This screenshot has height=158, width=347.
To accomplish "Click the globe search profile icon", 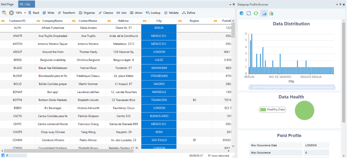I will click(x=242, y=13).
